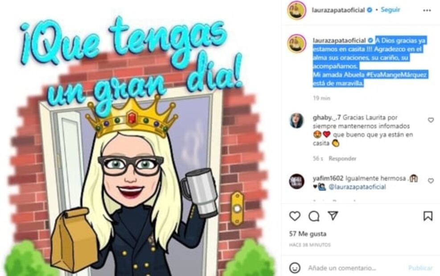Open the ghaby._.7 username link

click(x=327, y=118)
